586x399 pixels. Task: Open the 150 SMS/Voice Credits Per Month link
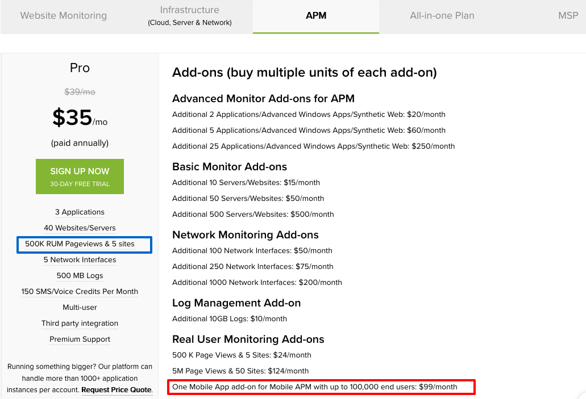click(80, 291)
